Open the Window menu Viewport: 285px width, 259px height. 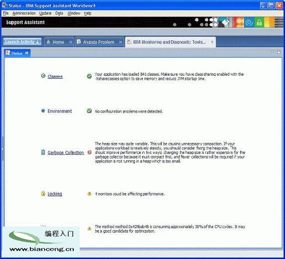tap(74, 13)
